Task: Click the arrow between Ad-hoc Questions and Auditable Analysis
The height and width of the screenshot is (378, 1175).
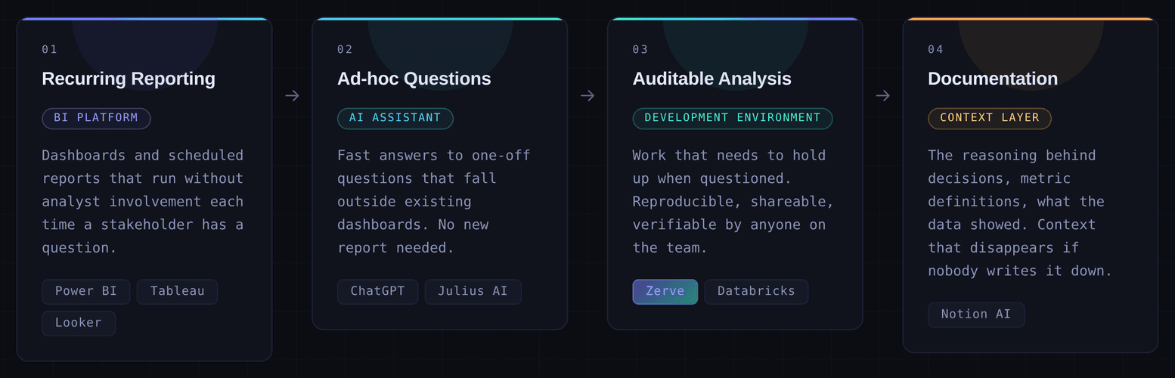Action: [587, 96]
